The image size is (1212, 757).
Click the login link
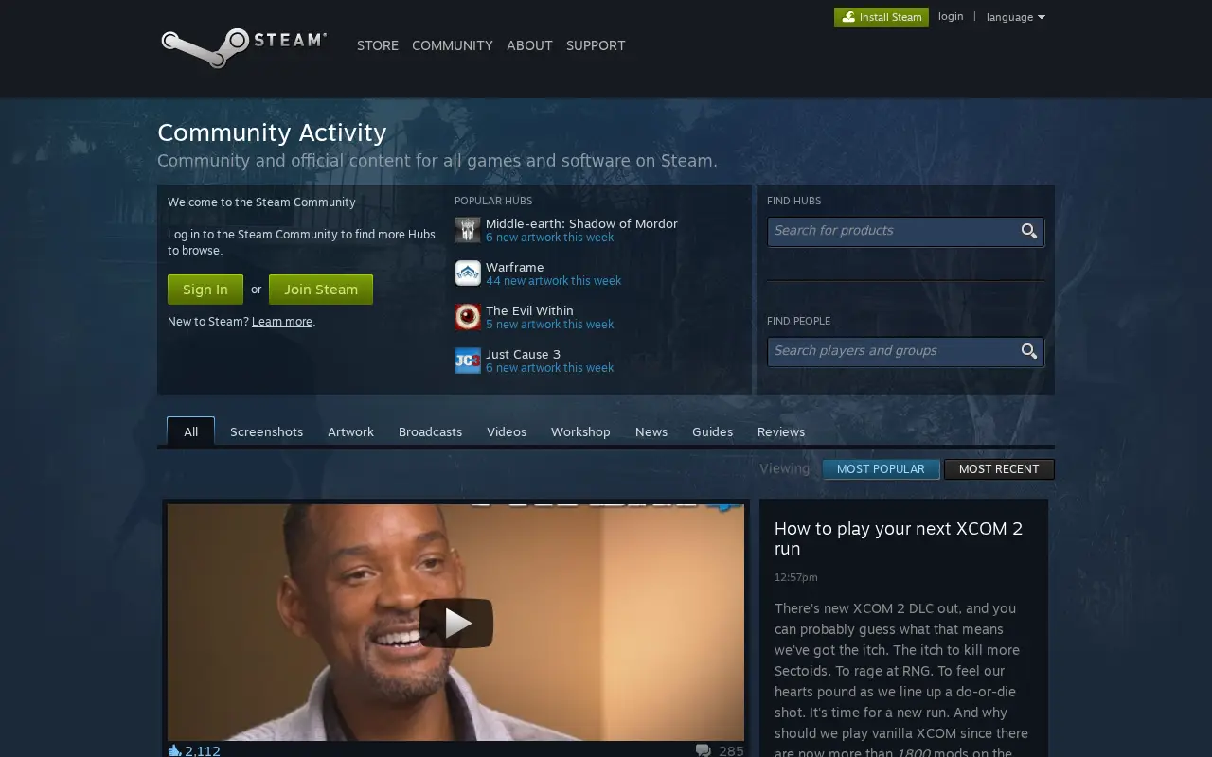pos(951,16)
